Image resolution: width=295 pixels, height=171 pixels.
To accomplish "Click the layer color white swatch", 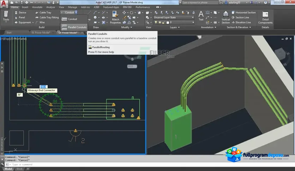I will coord(168,22).
